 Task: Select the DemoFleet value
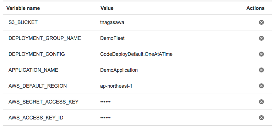(112, 38)
